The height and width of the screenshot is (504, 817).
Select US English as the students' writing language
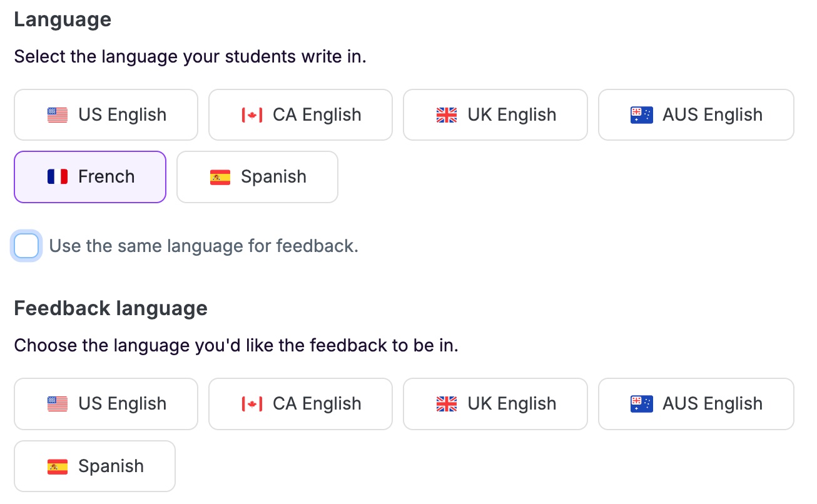click(x=106, y=114)
